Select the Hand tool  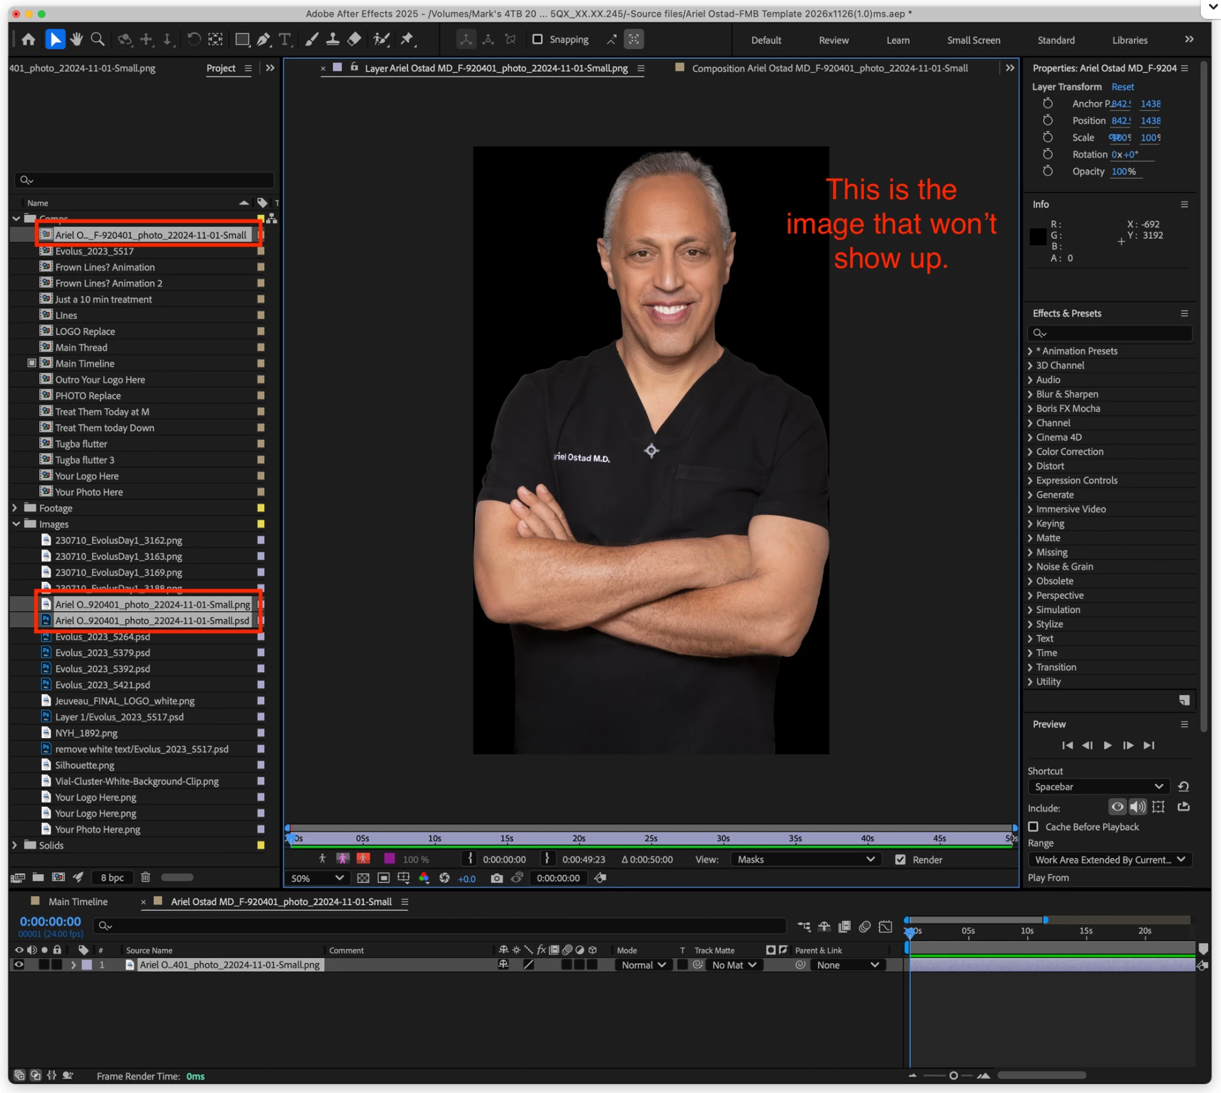(x=76, y=39)
